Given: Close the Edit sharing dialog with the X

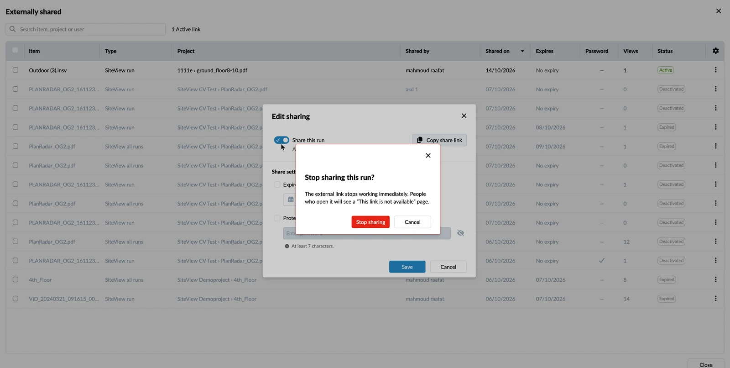Looking at the screenshot, I should 464,116.
